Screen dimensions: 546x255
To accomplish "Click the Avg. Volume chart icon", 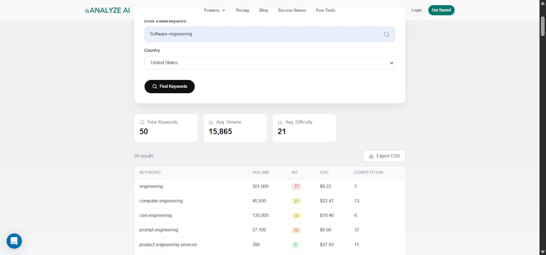I will coord(211,122).
